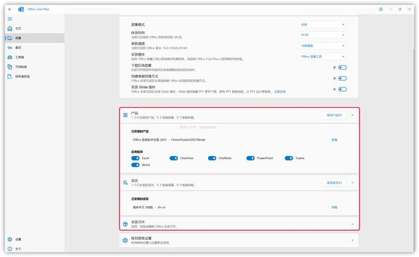Open the Home page house icon
Image resolution: width=419 pixels, height=257 pixels.
[x=10, y=29]
